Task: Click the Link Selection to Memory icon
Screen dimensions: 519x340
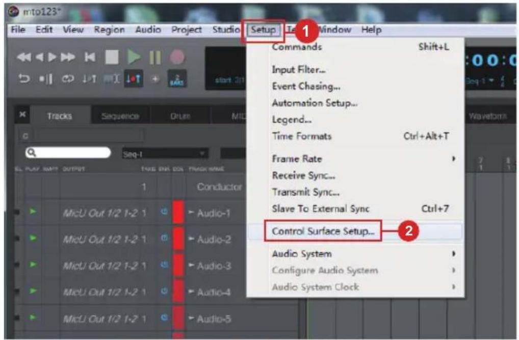Action: click(x=111, y=79)
